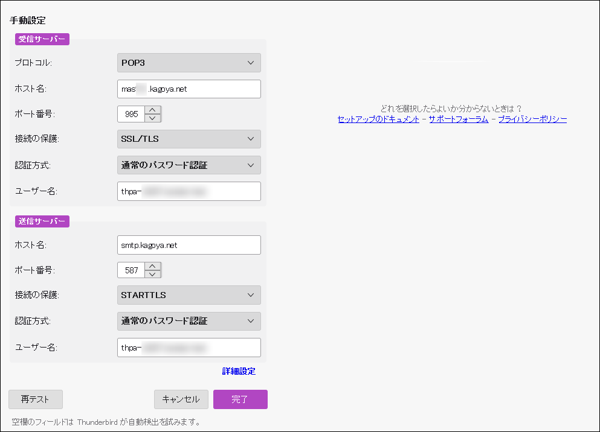Expand the outgoing authentication method dropdown

click(189, 321)
